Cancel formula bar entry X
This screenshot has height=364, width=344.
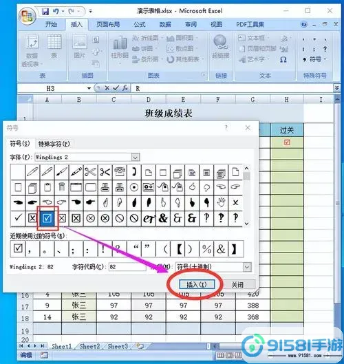pyautogui.click(x=107, y=88)
